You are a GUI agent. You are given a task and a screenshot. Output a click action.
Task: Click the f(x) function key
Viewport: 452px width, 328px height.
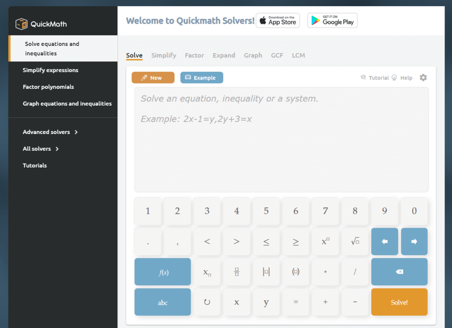point(162,272)
